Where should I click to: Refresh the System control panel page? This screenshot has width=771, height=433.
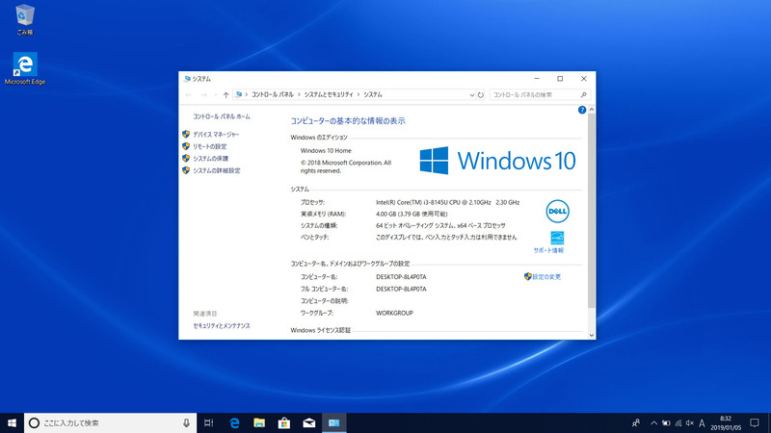coord(481,94)
